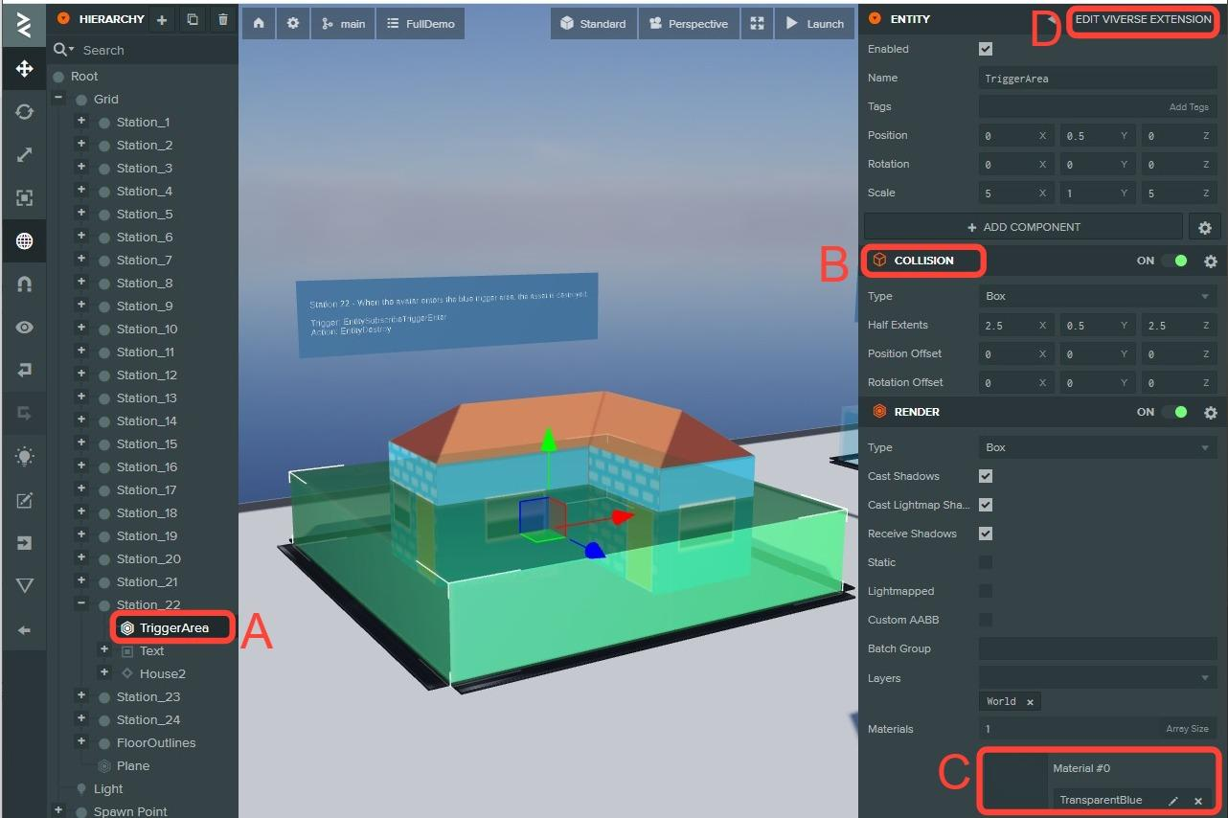The width and height of the screenshot is (1228, 818).
Task: Expand Station_5 in the hierarchy
Action: point(81,214)
